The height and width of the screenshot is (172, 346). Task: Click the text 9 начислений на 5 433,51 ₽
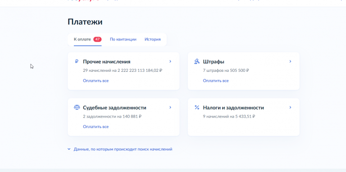(229, 116)
